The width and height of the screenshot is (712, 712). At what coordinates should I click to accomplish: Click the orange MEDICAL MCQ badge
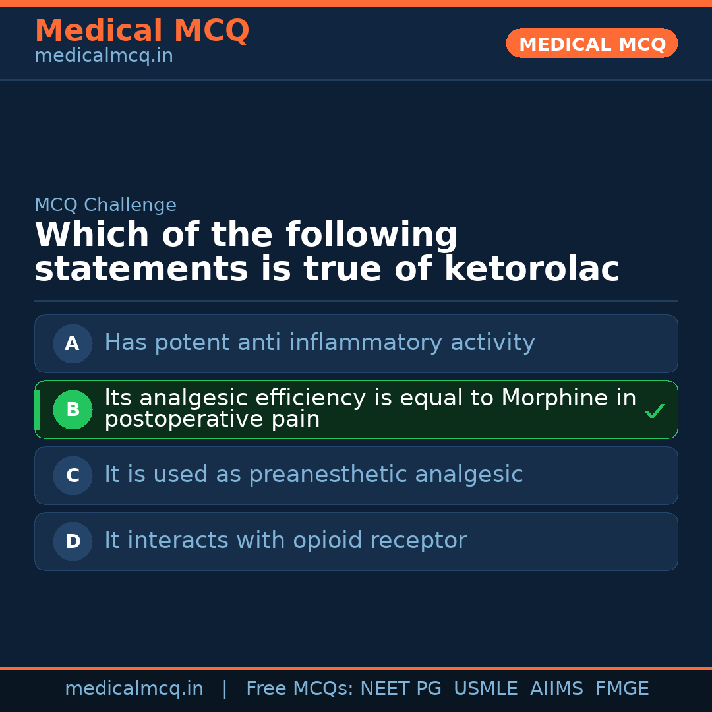pos(591,44)
